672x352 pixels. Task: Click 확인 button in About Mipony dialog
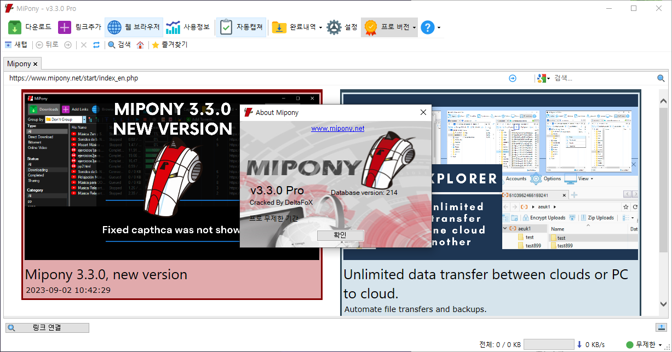tap(340, 235)
